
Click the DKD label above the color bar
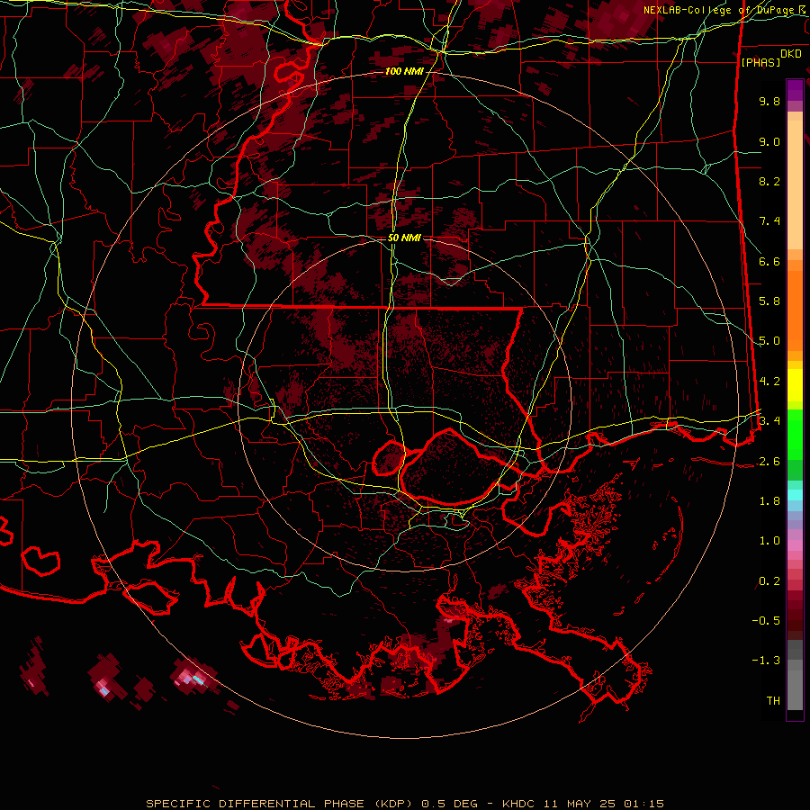pos(790,53)
